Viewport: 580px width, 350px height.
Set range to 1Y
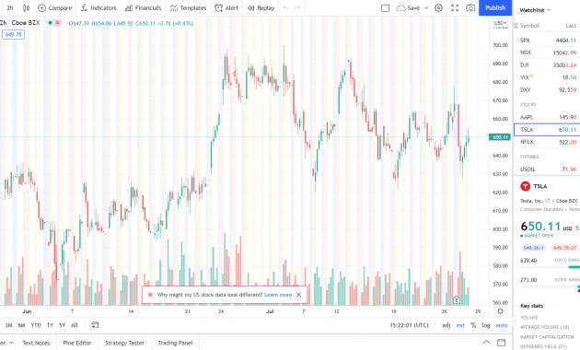point(50,325)
